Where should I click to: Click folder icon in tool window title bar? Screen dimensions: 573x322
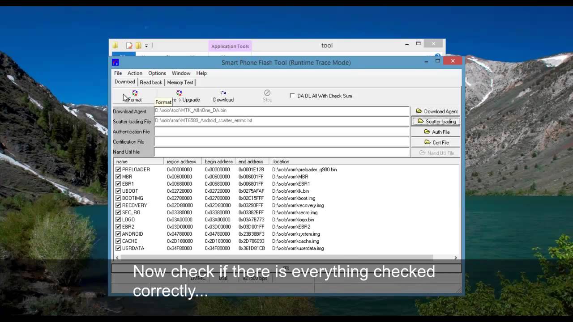pos(115,45)
